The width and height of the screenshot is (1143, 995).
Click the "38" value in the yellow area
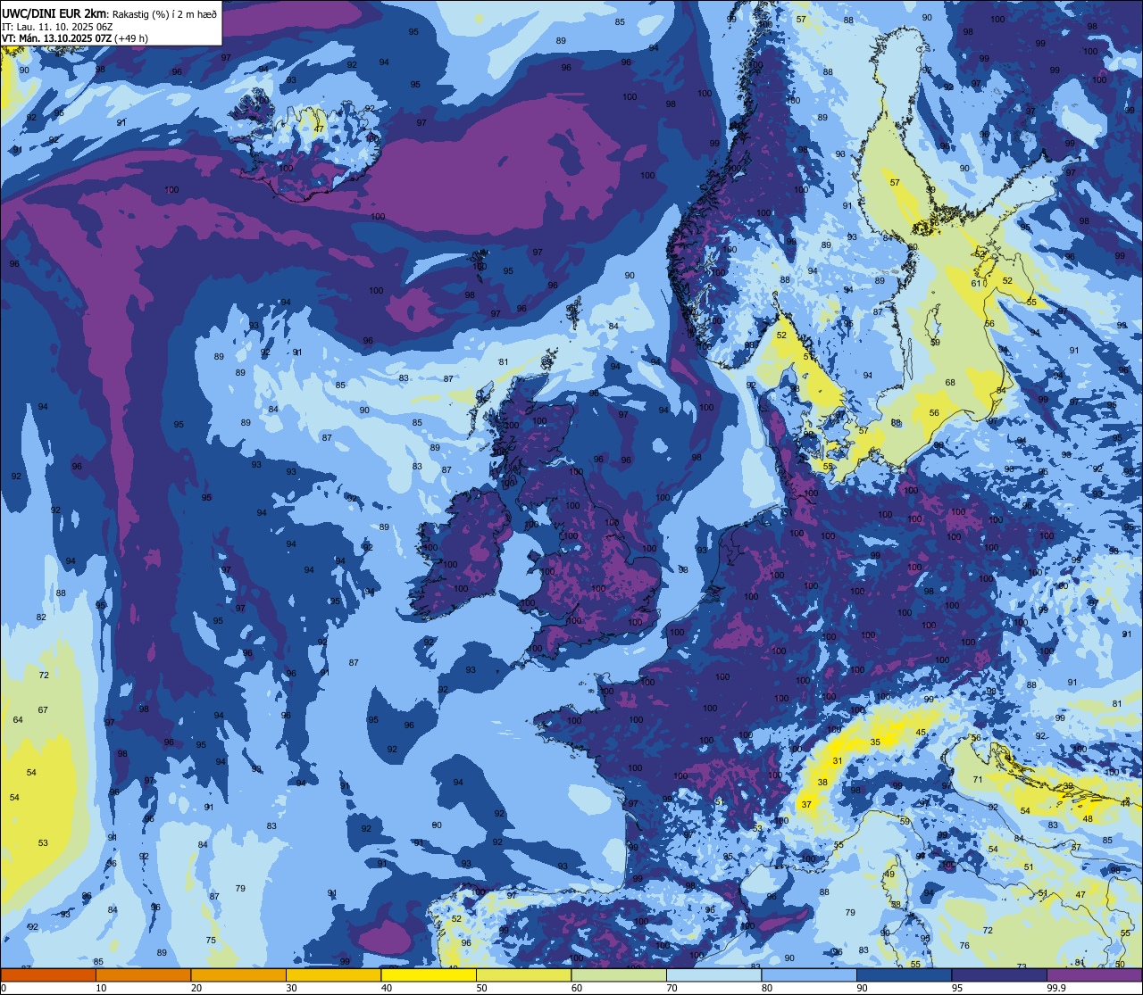click(x=822, y=783)
